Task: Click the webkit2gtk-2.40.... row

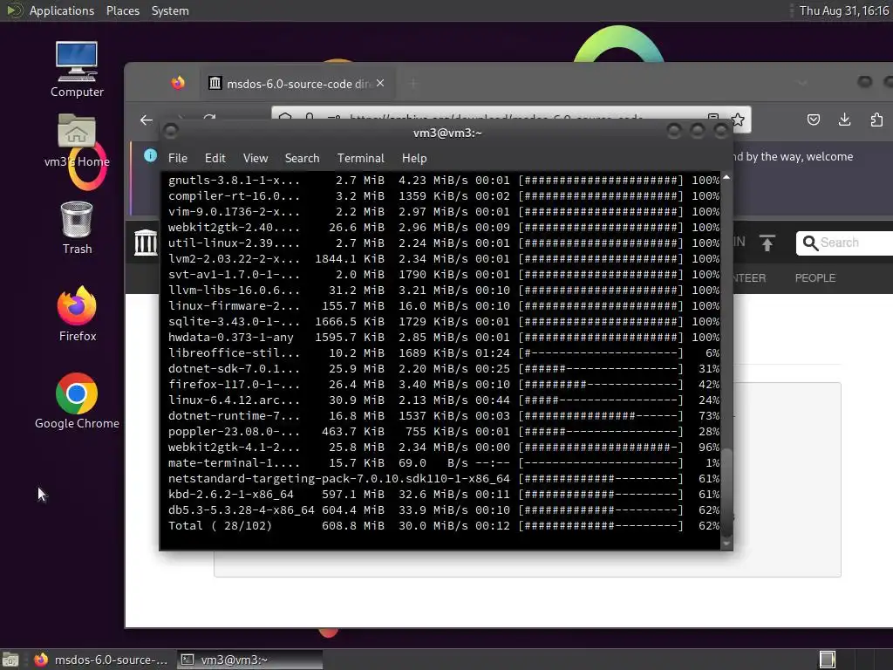Action: pyautogui.click(x=443, y=228)
